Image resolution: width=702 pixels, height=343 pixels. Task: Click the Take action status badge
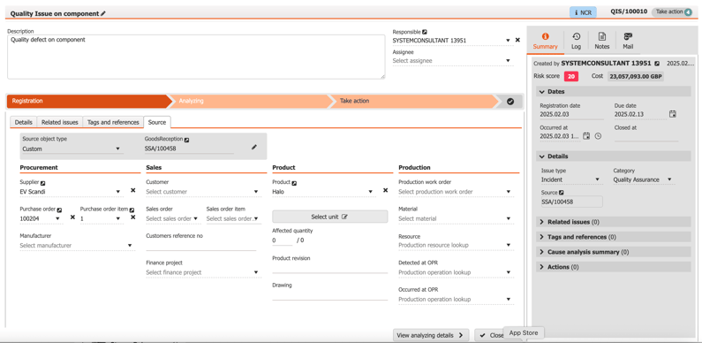pyautogui.click(x=673, y=12)
